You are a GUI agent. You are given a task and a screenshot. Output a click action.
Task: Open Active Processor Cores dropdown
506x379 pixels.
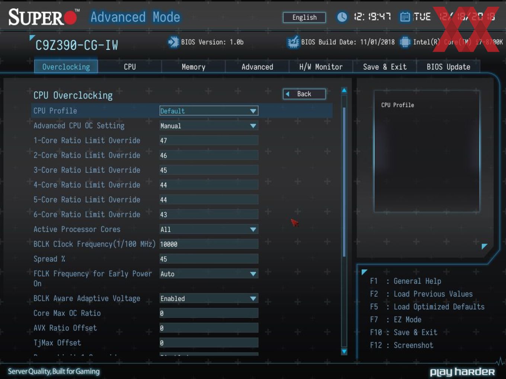tap(209, 229)
